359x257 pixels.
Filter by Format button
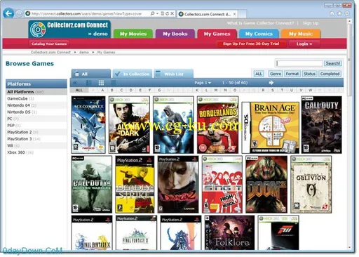[x=292, y=74]
